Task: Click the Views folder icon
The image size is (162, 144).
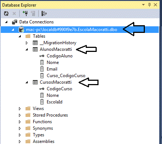Action: tap(28, 109)
